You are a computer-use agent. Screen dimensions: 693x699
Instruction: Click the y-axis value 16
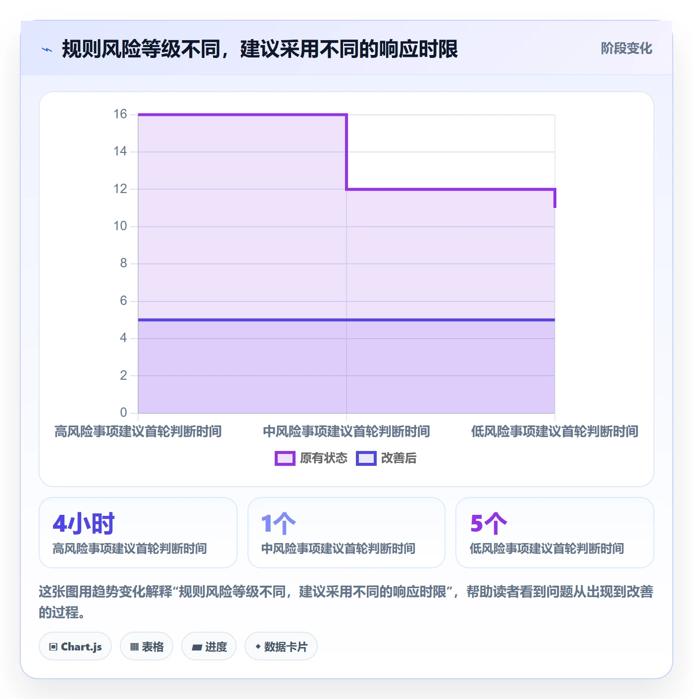click(x=120, y=114)
